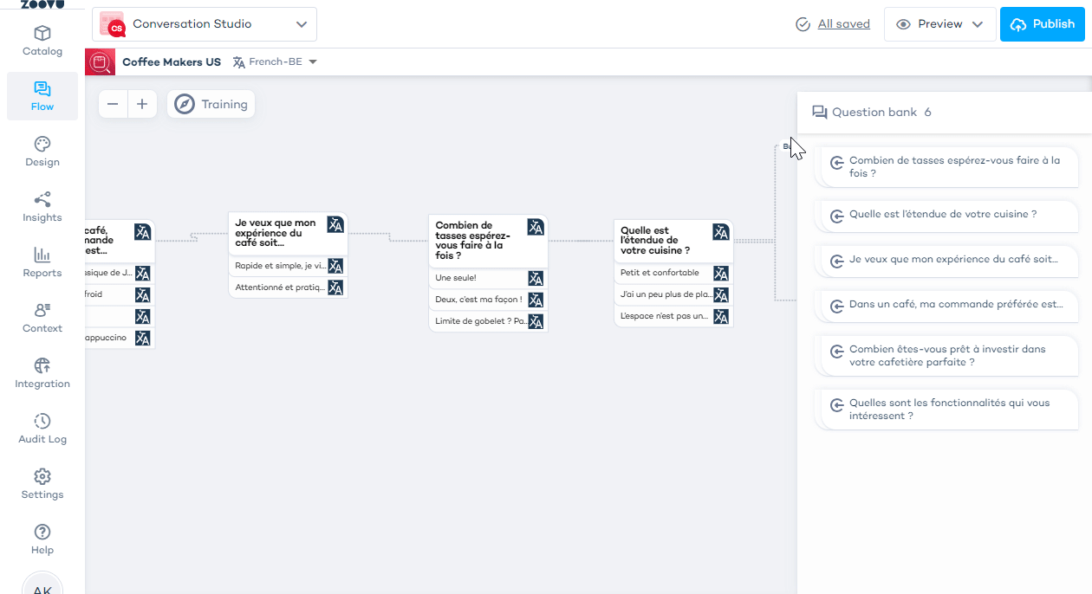
Task: Click translate icon beside 'Une seule!' answer
Action: pos(536,279)
